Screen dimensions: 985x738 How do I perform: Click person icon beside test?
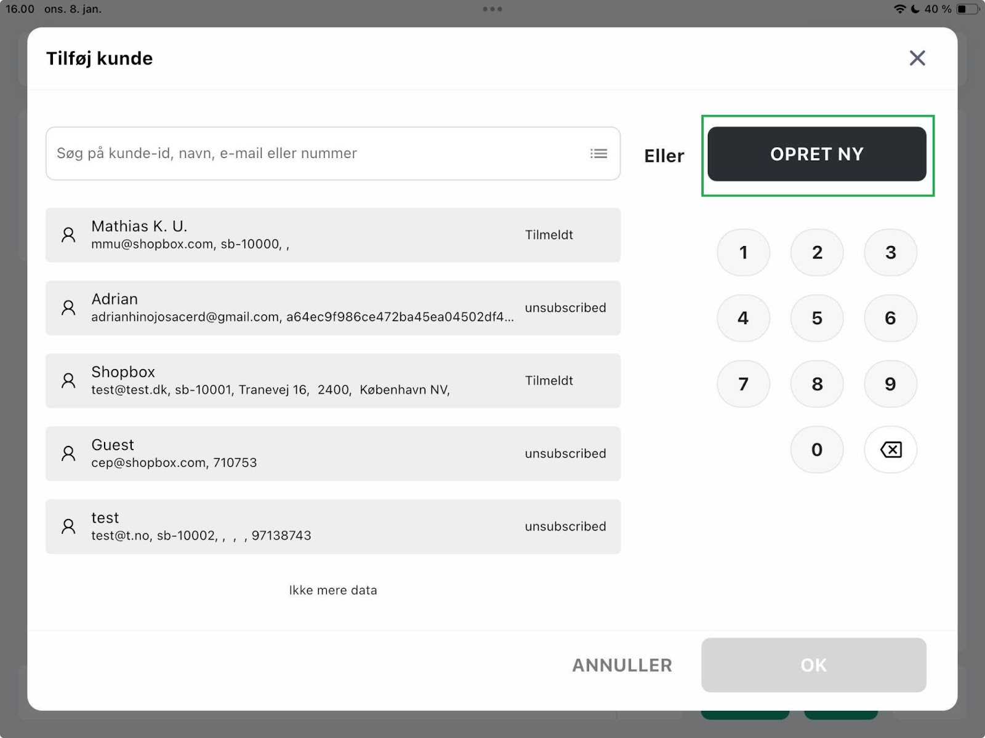coord(68,526)
